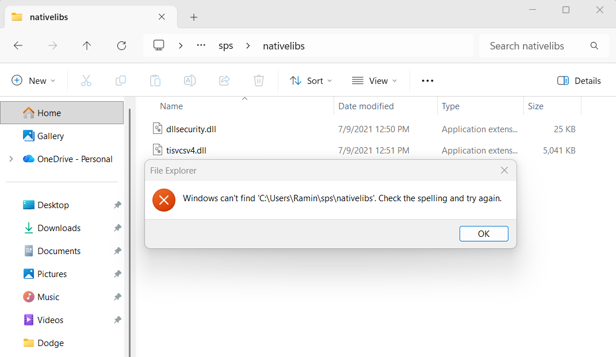
Task: Expand the hidden path ellipsis in address bar
Action: coord(201,45)
